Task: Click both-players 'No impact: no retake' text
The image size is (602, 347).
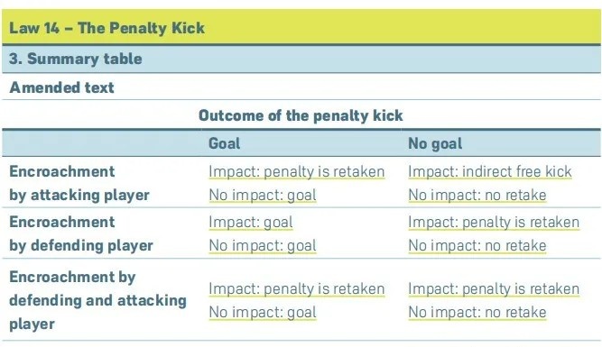Action: 477,313
